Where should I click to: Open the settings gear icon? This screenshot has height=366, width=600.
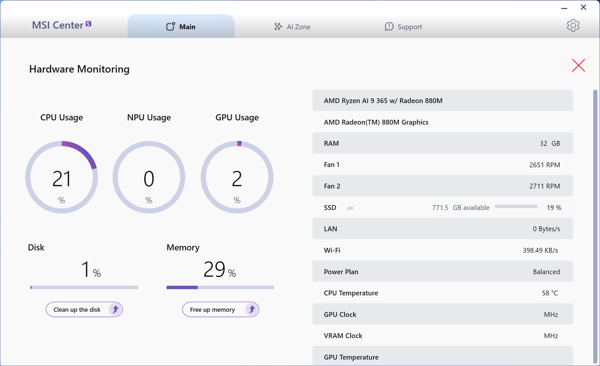[573, 26]
